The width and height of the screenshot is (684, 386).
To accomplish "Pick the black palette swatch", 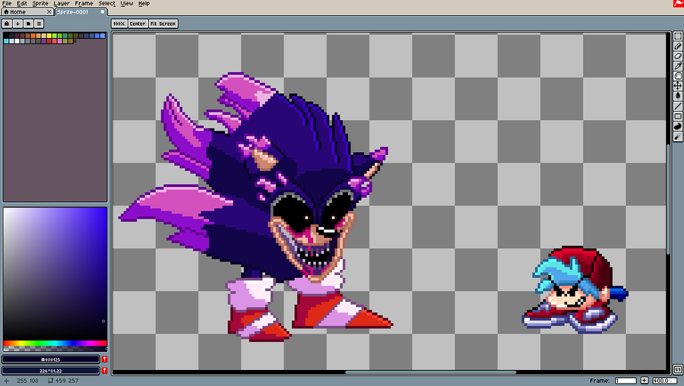I will (x=6, y=36).
